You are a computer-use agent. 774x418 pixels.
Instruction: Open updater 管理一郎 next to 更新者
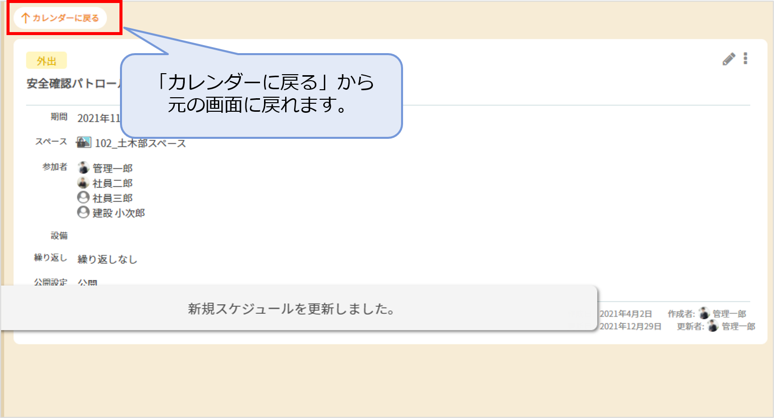(738, 326)
